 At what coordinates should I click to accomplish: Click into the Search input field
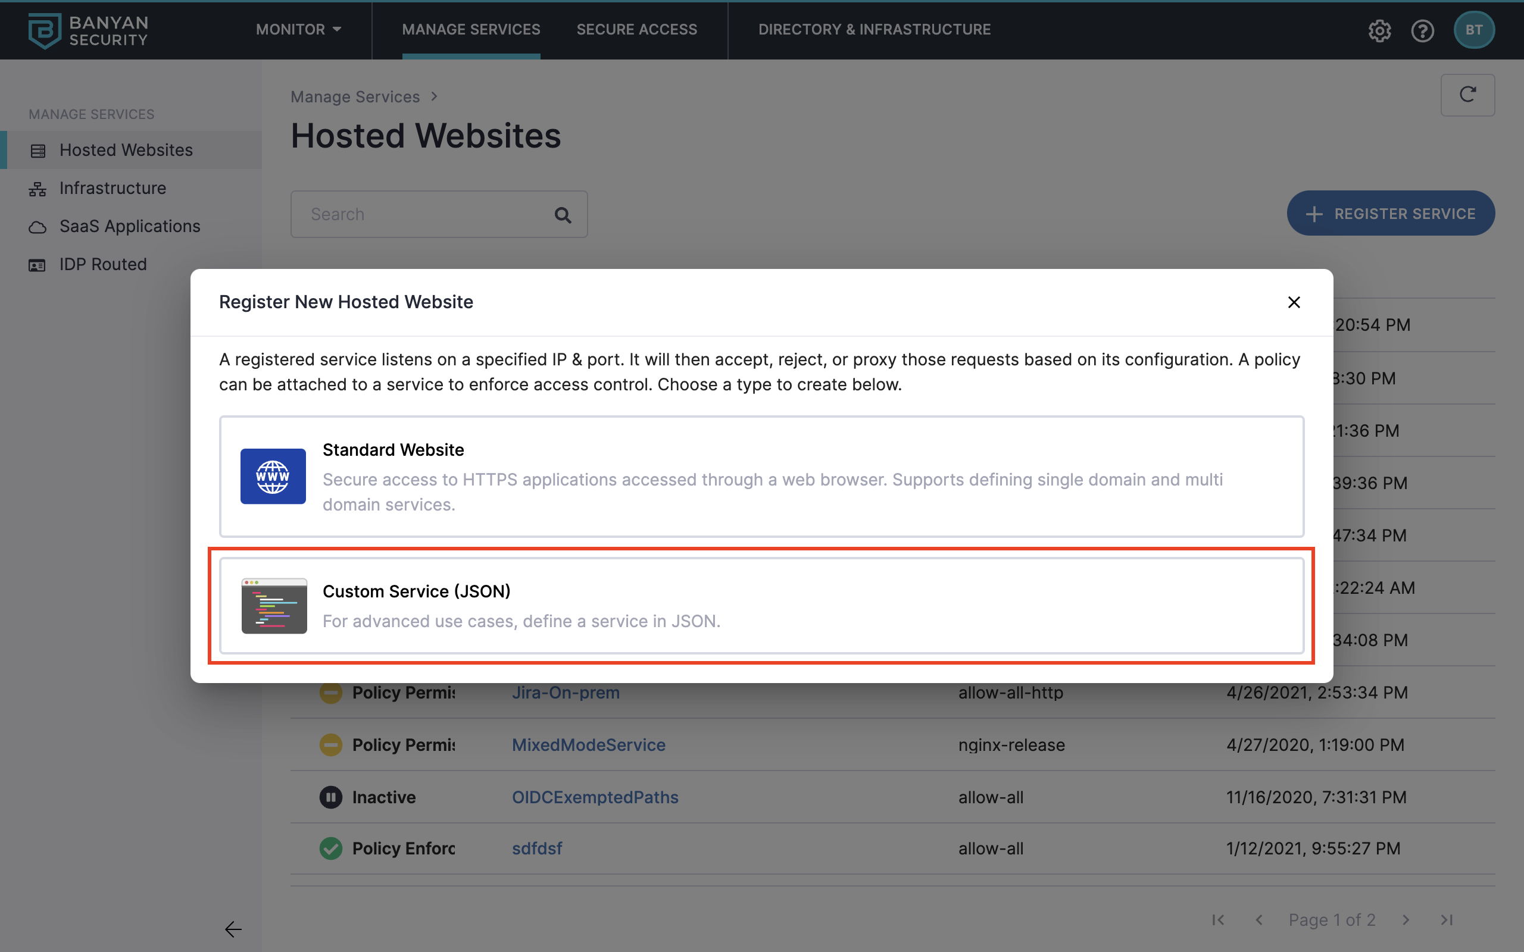coord(422,215)
